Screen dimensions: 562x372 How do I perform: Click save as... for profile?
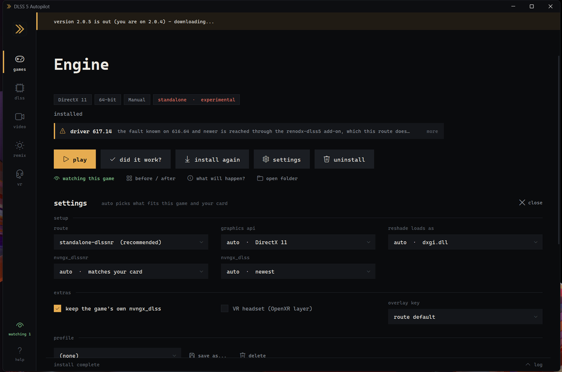tap(208, 356)
